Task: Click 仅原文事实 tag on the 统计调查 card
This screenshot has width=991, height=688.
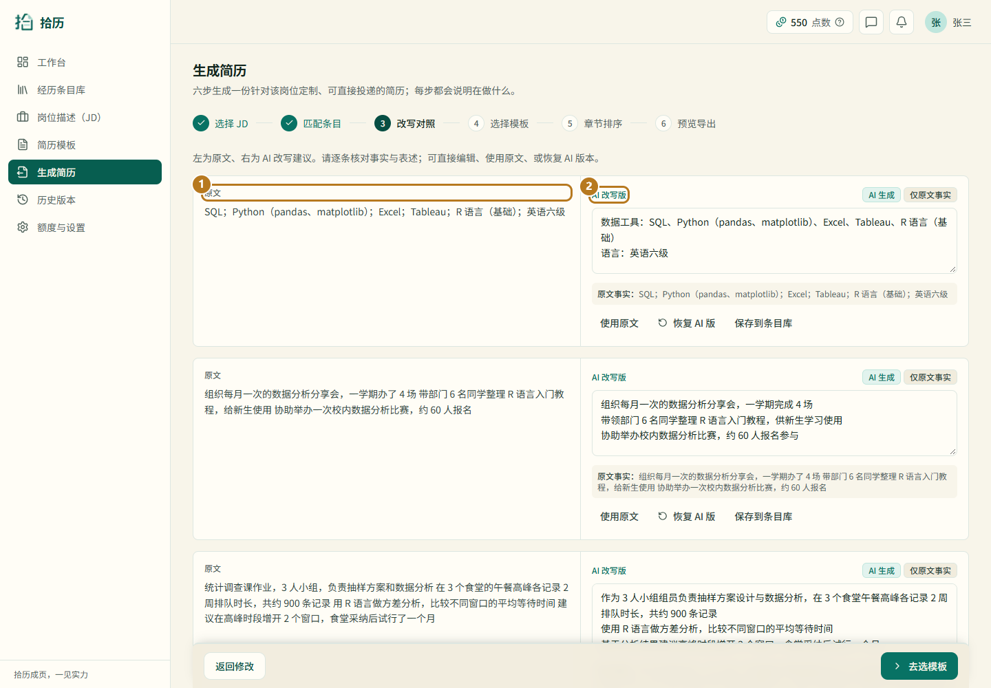Action: pyautogui.click(x=930, y=570)
